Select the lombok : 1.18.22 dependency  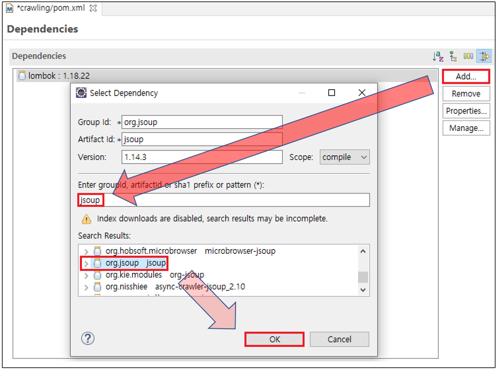point(227,75)
